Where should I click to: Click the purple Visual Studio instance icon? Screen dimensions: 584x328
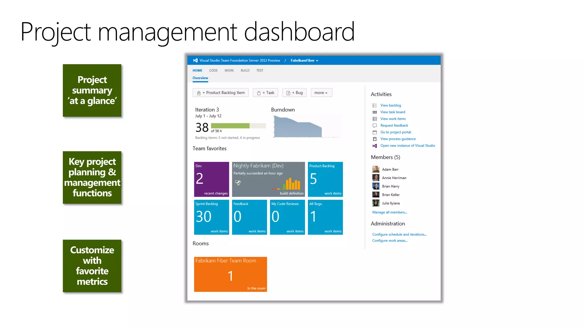coord(375,146)
